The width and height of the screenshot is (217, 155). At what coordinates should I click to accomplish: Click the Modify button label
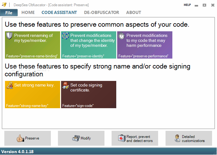pyautogui.click(x=86, y=138)
